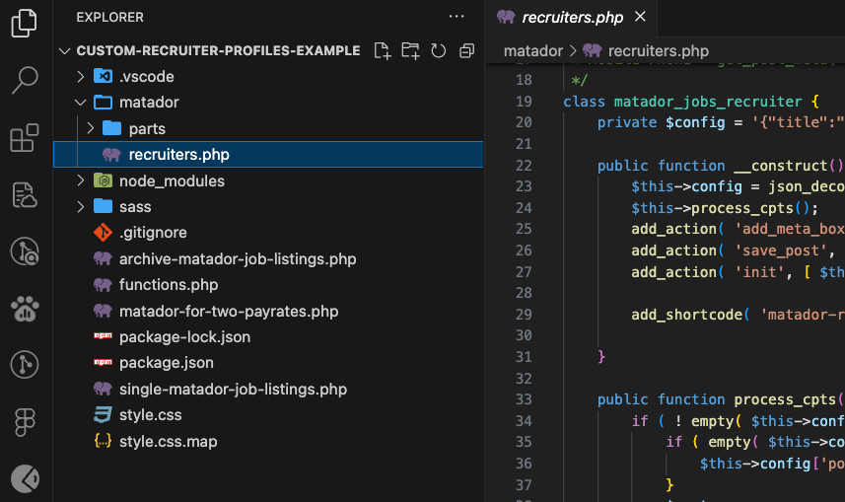Refresh the Explorer file tree
Screen dimensions: 845x502
click(x=439, y=51)
